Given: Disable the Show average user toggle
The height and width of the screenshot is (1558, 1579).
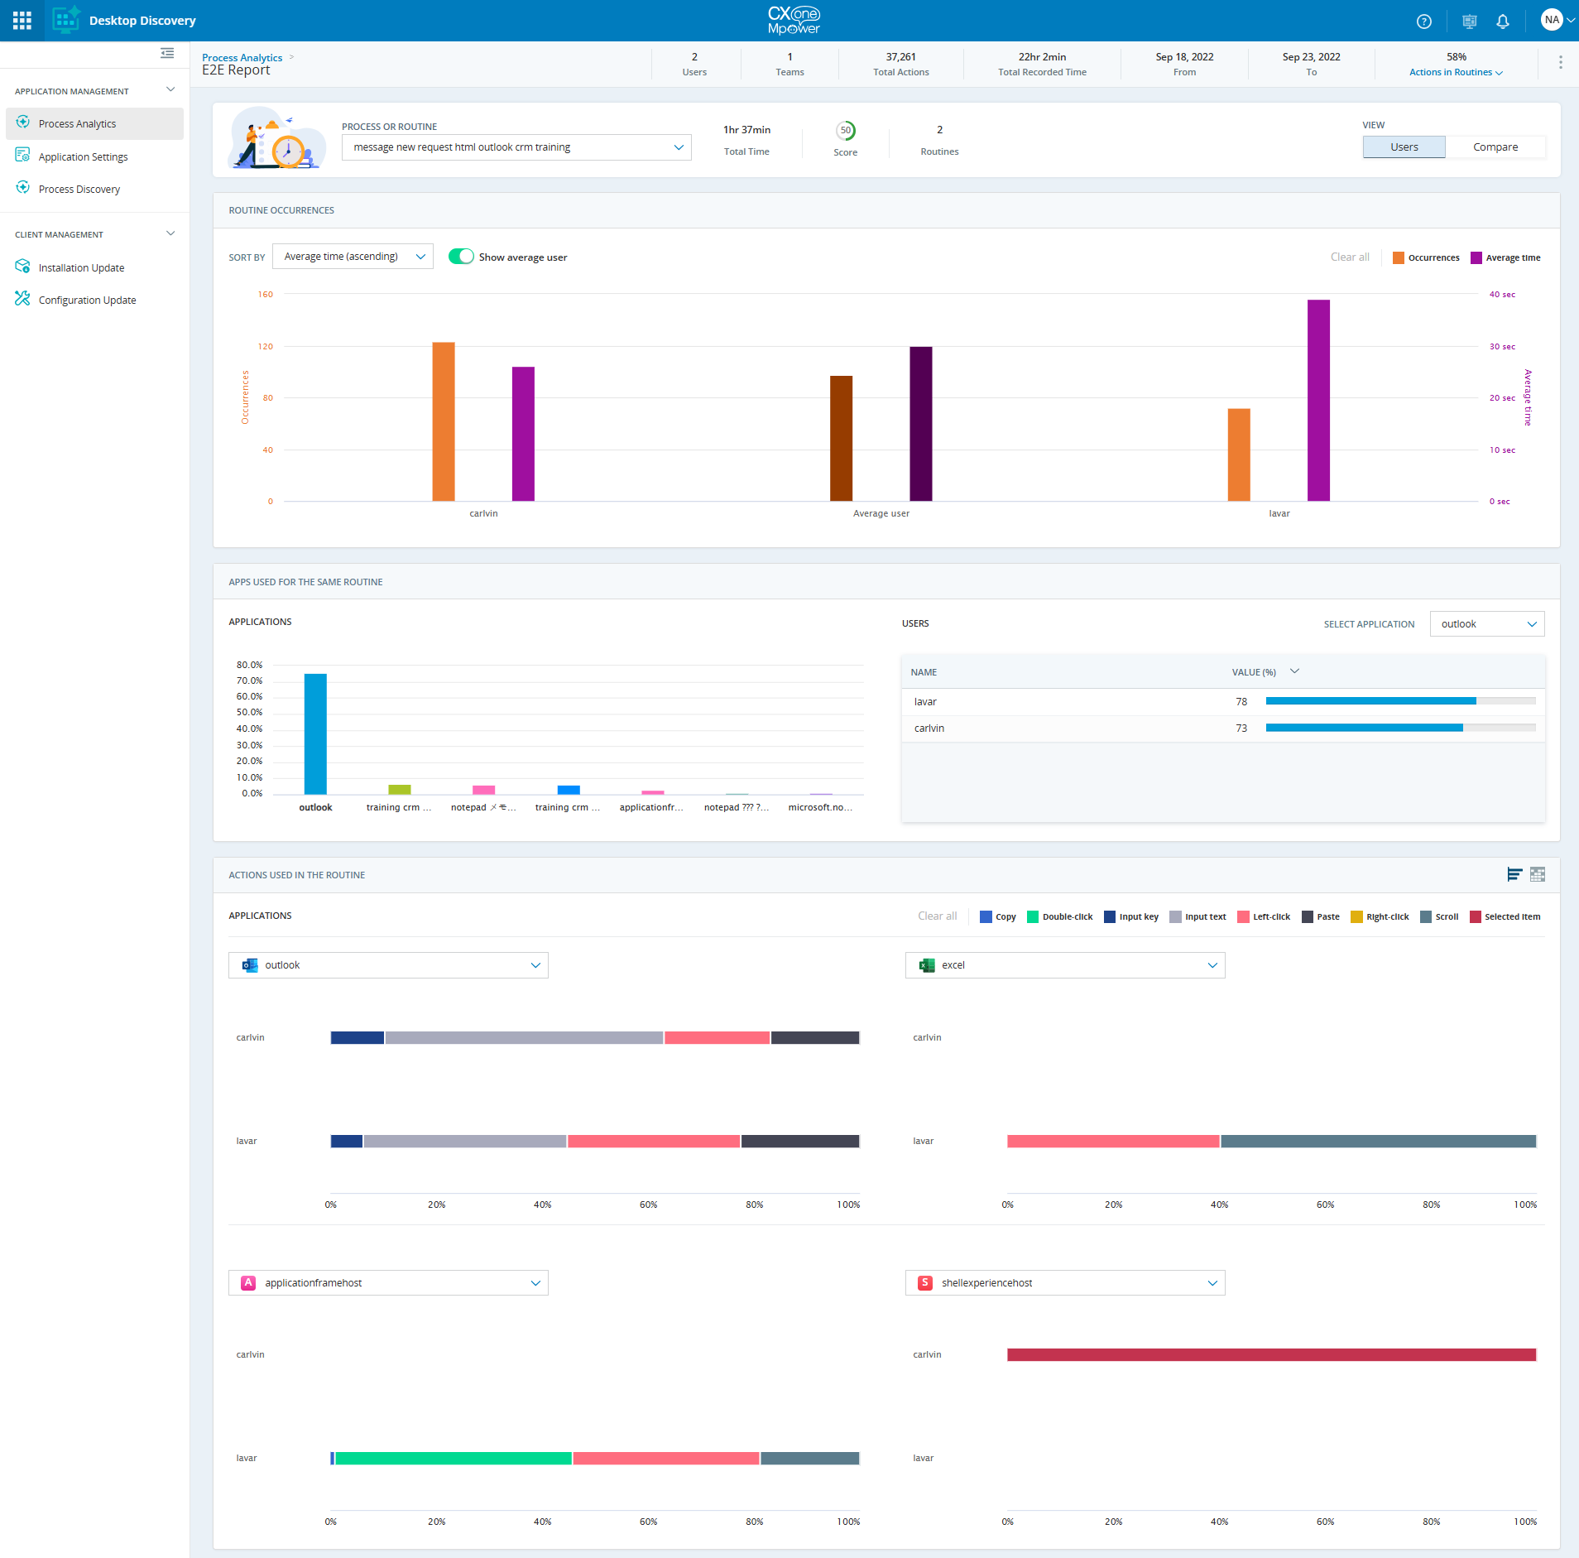Looking at the screenshot, I should click(461, 257).
